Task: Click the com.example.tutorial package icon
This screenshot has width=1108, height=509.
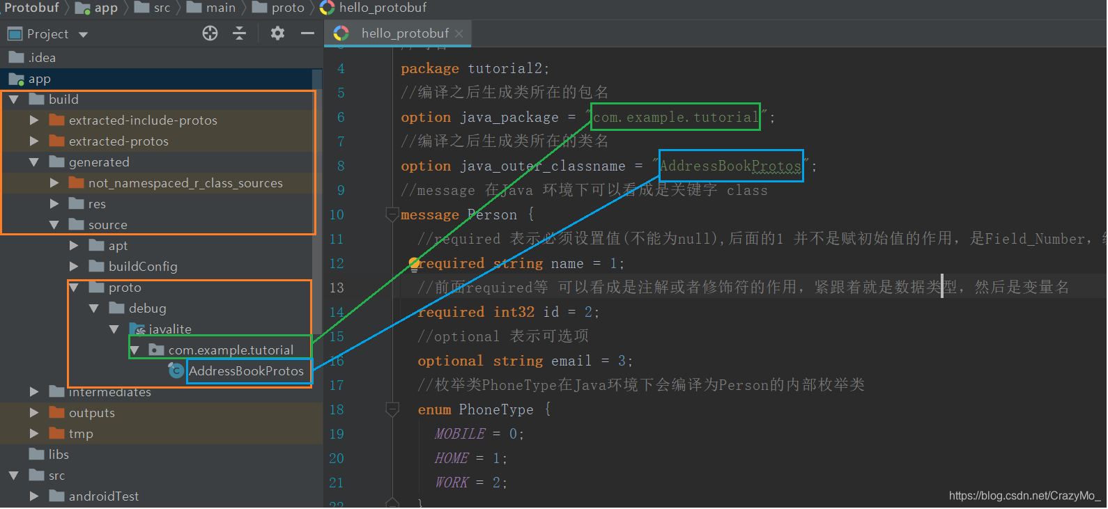Action: pyautogui.click(x=157, y=350)
